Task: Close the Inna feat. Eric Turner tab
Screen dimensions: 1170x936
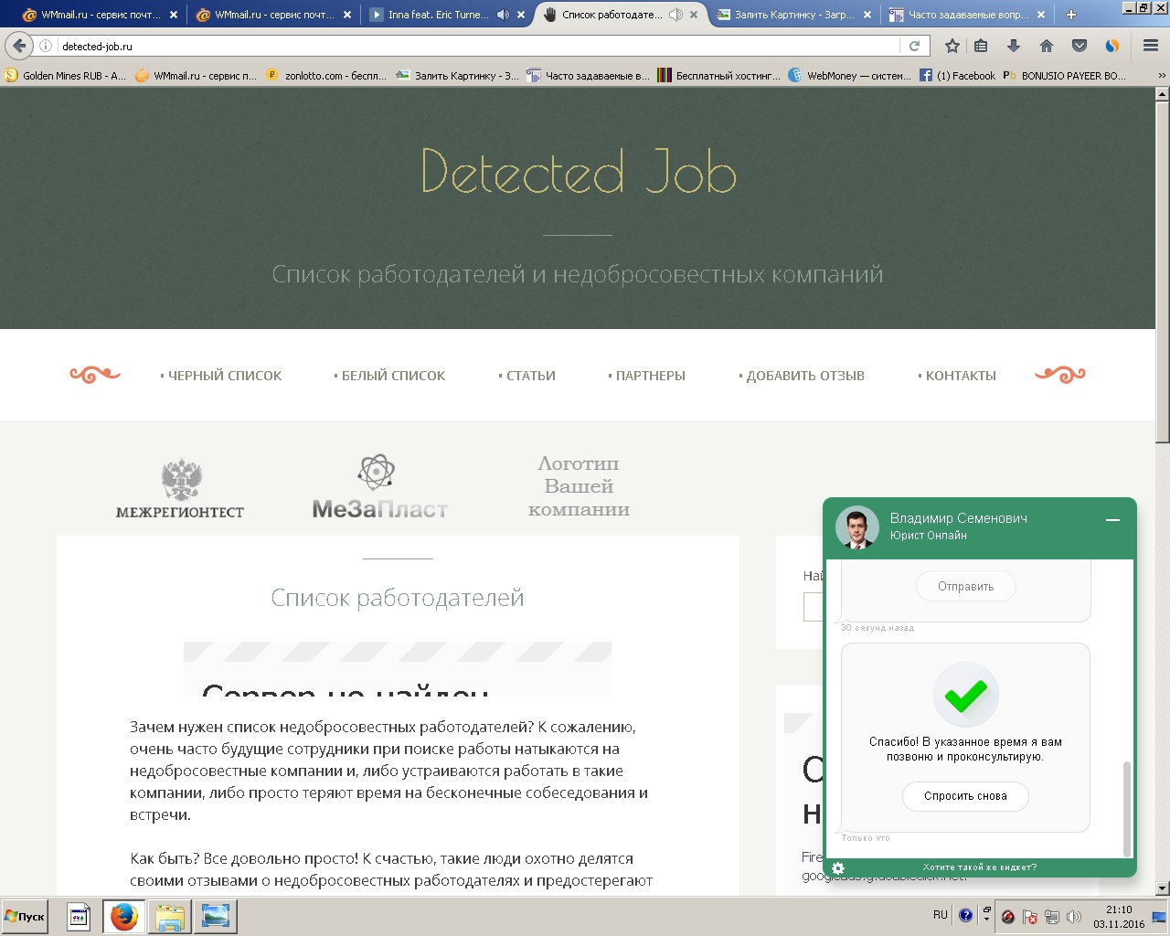Action: tap(520, 15)
